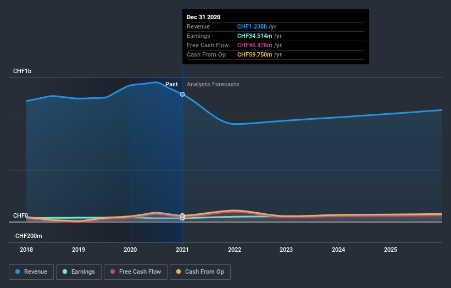The image size is (451, 288).
Task: Click the Cash From Op label in tooltip
Action: pyautogui.click(x=206, y=54)
